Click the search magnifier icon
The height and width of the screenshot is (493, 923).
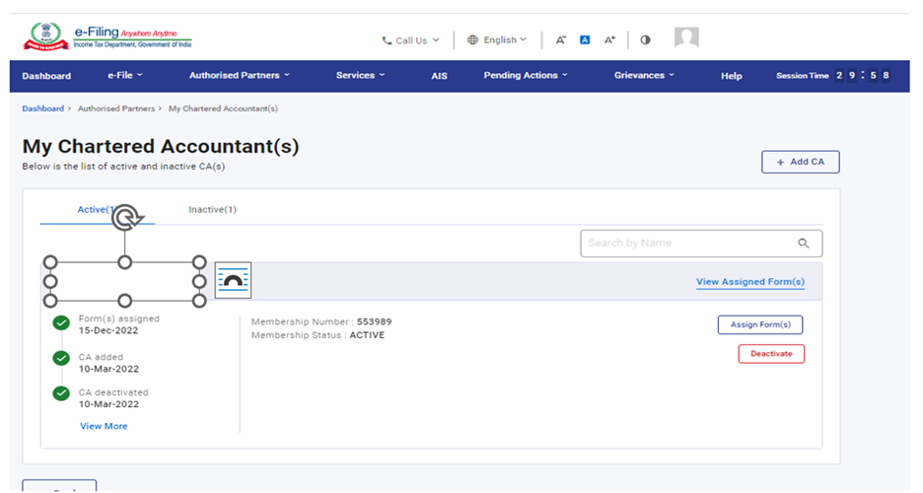click(804, 244)
